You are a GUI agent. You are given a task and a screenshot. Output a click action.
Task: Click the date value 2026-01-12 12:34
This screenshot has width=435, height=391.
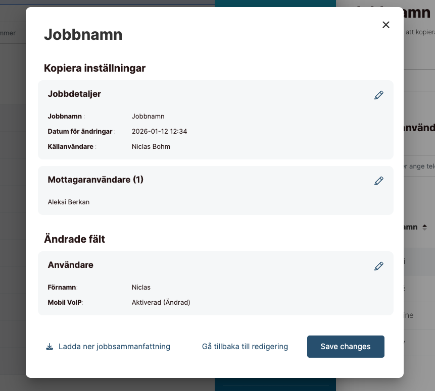159,131
